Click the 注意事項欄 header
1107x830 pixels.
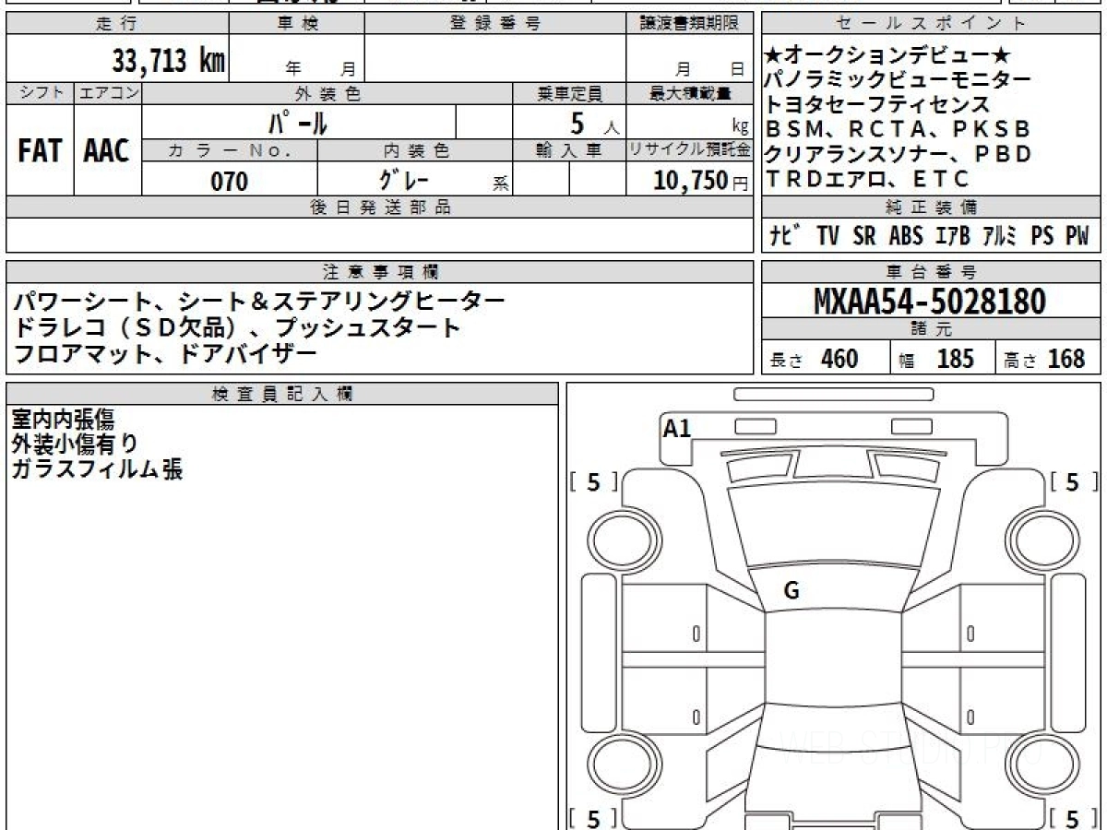(380, 271)
